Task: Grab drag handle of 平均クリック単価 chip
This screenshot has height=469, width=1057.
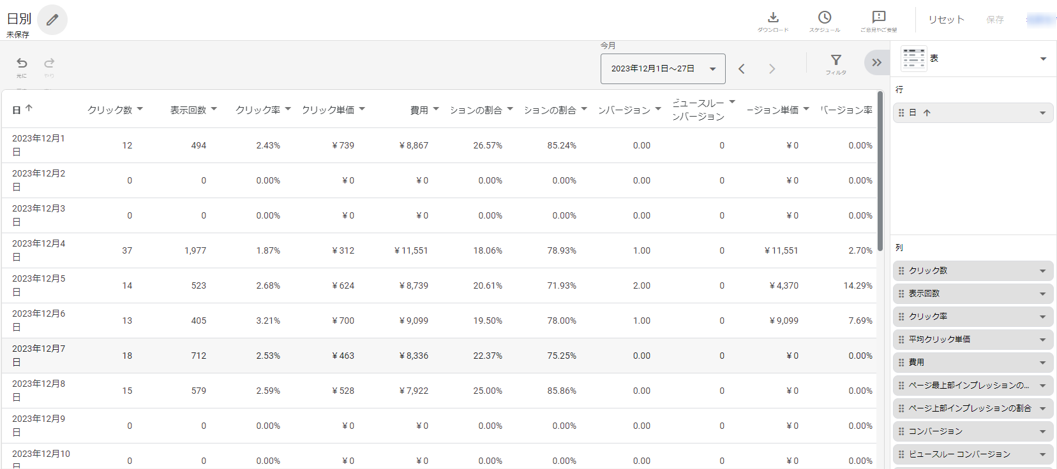Action: (x=901, y=340)
